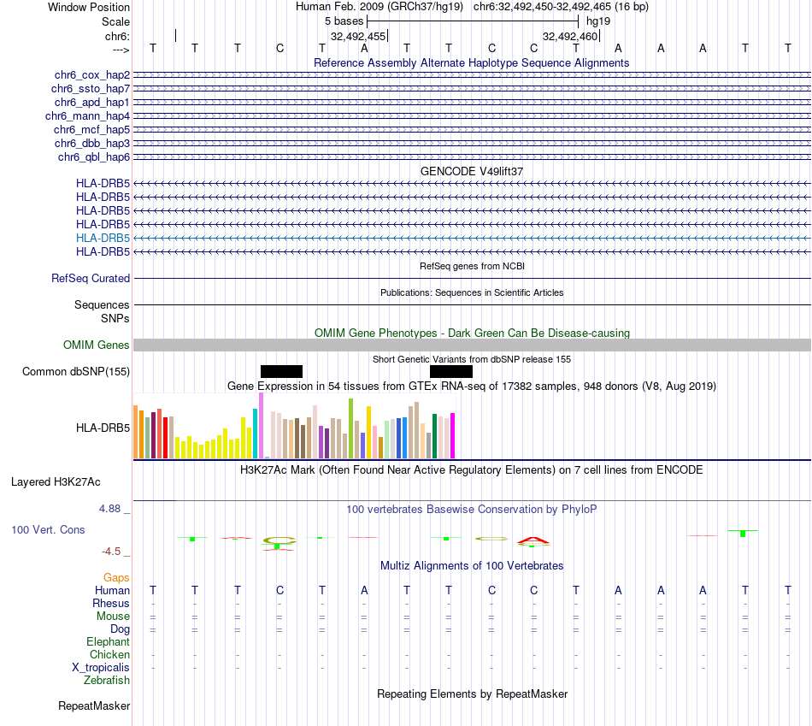812x726 pixels.
Task: Click the Window Position label
Action: (x=89, y=7)
